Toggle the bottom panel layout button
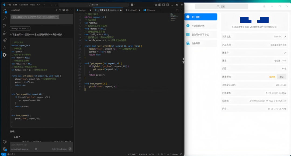The image size is (291, 156). (163, 5)
